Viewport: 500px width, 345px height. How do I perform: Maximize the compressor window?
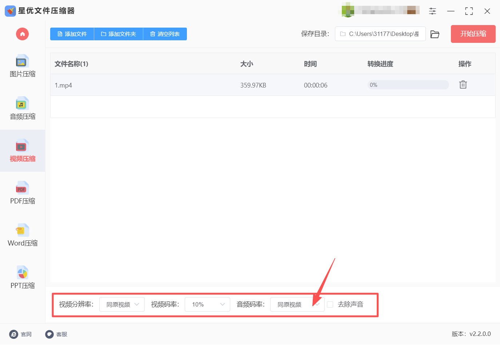469,11
